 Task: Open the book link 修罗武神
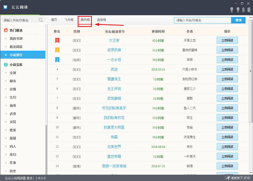[x=114, y=50]
